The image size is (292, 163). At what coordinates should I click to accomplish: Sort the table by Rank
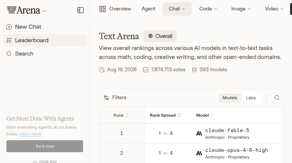coord(121,115)
